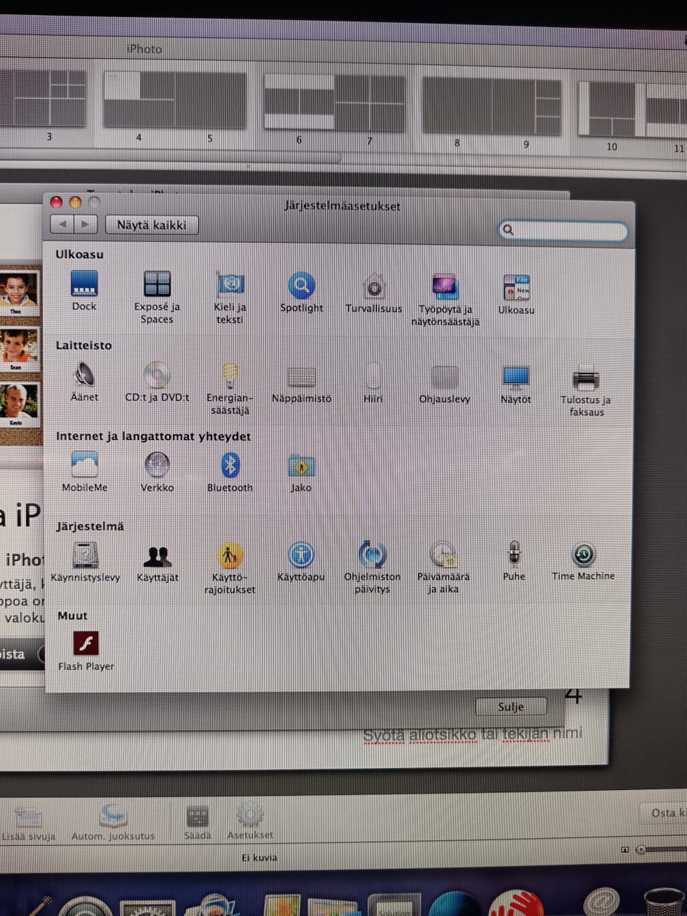687x916 pixels.
Task: Click the Näytä kaikki button
Action: pyautogui.click(x=152, y=225)
